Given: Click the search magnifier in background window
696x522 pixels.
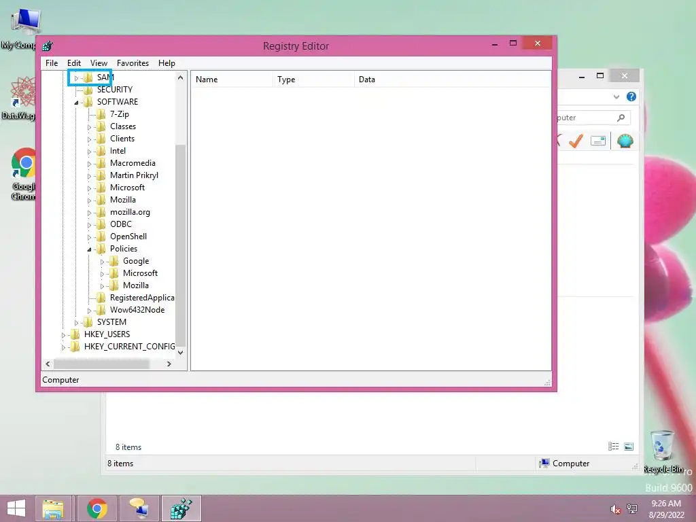Looking at the screenshot, I should point(621,118).
